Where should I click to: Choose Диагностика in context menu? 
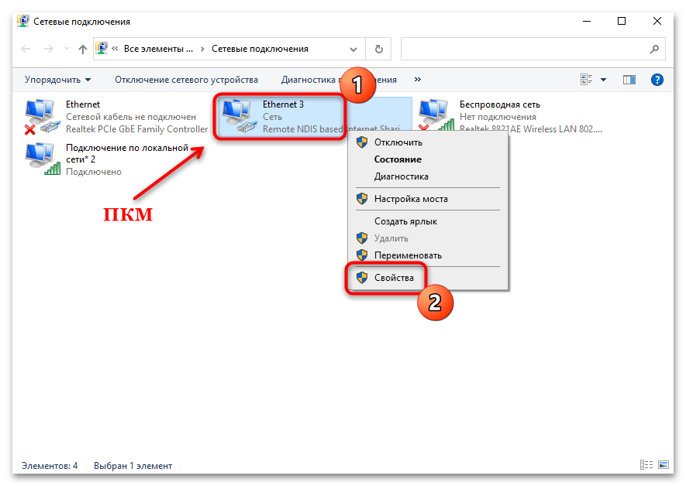(x=429, y=176)
